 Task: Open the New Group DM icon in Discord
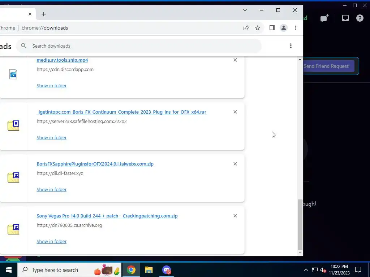coord(324,18)
